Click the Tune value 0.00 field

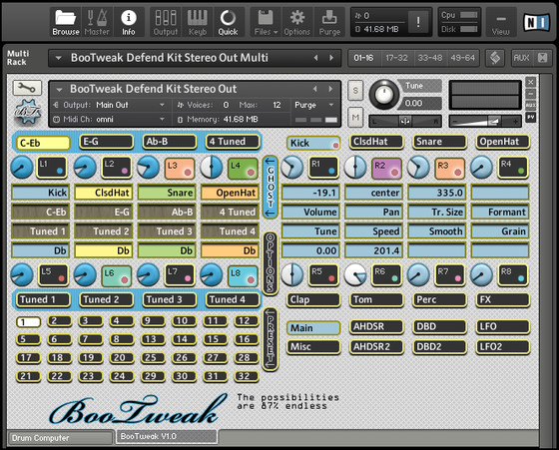click(421, 104)
